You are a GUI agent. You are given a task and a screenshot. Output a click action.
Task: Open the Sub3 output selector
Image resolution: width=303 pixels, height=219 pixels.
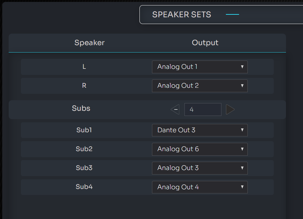[200, 168]
